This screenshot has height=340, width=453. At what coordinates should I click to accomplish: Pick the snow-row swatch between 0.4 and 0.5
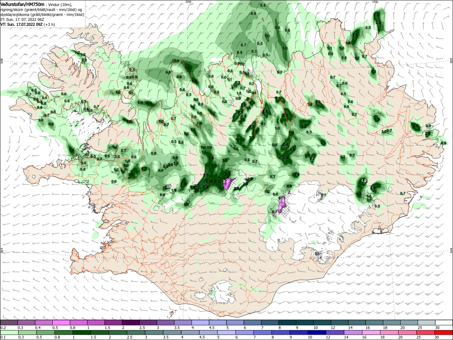(44, 323)
